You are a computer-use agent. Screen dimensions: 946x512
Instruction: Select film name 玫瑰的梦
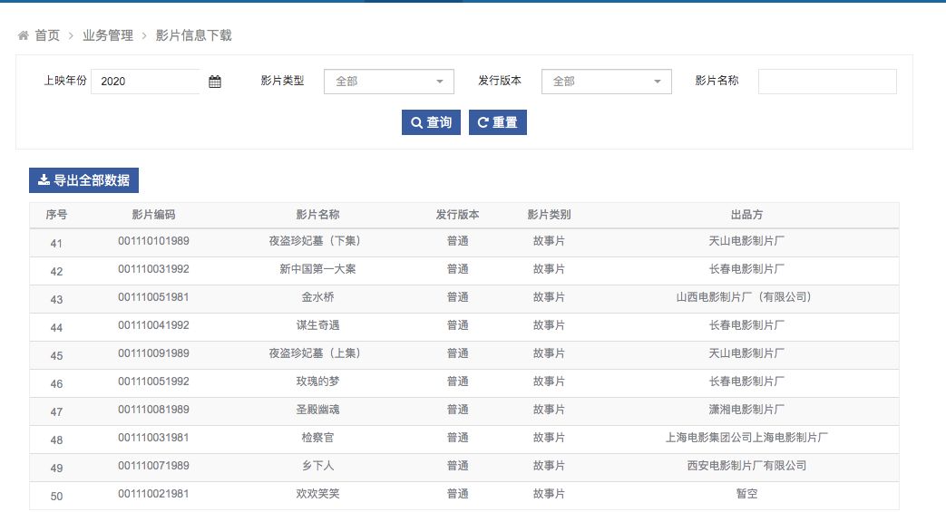tap(317, 382)
